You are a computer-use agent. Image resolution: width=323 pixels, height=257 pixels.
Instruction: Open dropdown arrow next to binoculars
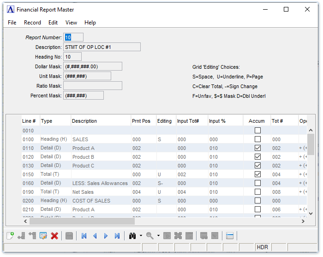point(141,236)
